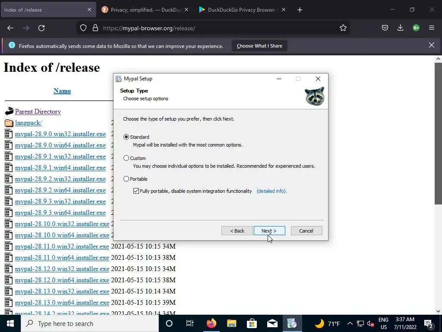Click the page vertical scrollbar thumb
The height and width of the screenshot is (332, 442).
click(438, 134)
